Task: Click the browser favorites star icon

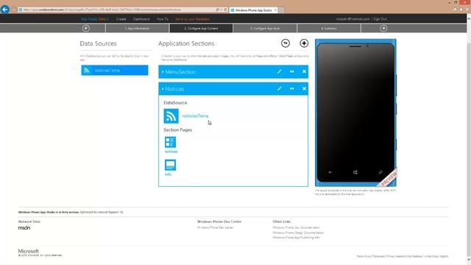Action: (461, 10)
